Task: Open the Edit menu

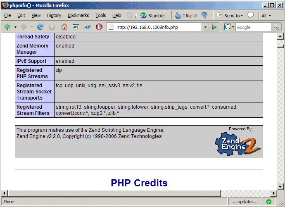Action: click(21, 16)
